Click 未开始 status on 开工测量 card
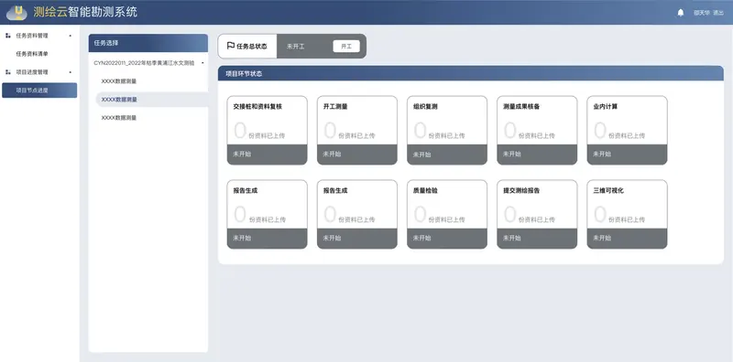 (x=332, y=154)
